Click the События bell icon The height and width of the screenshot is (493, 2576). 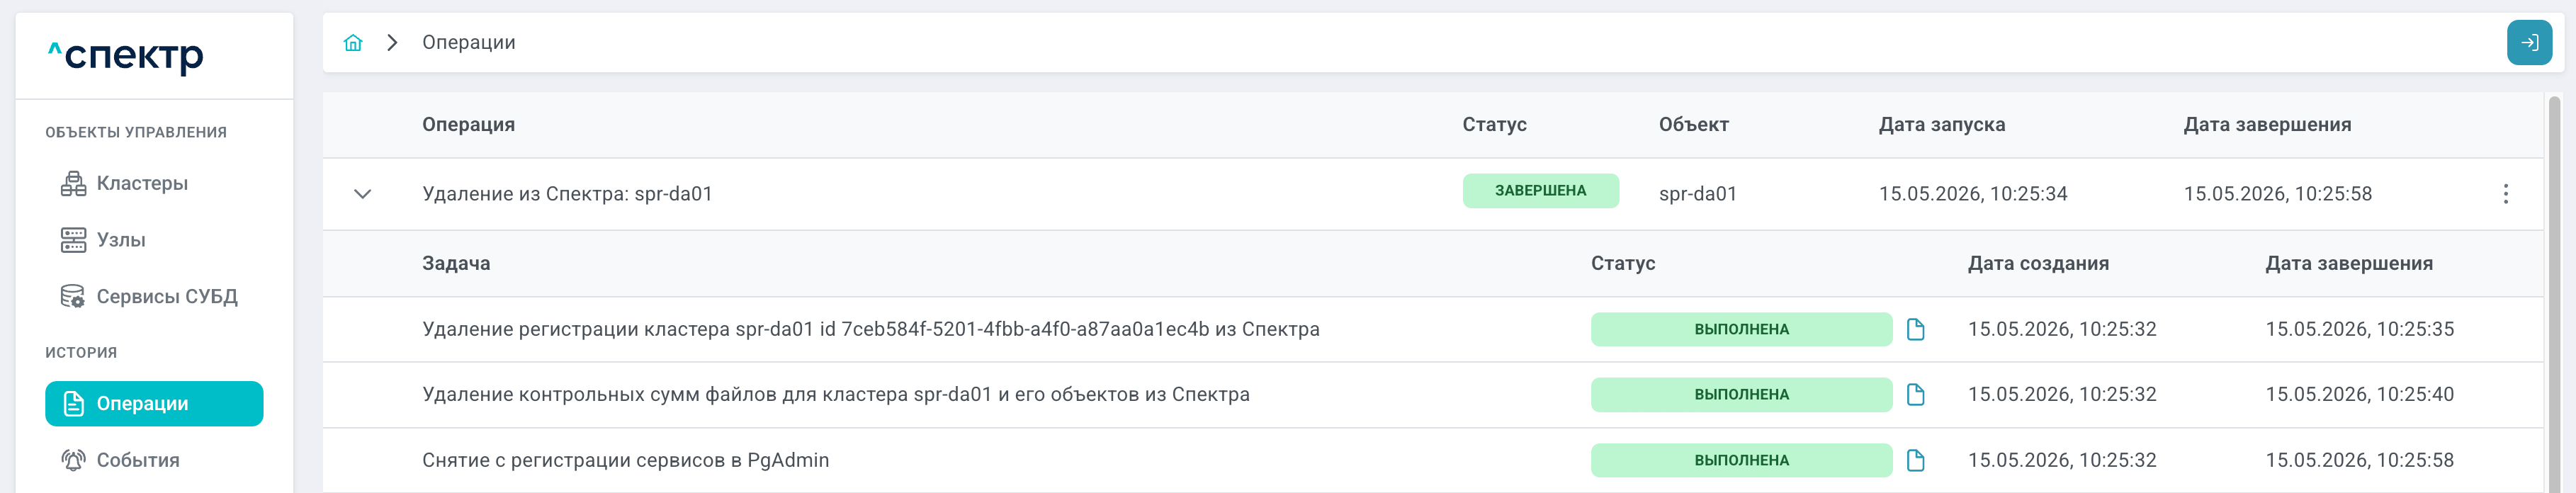point(74,460)
